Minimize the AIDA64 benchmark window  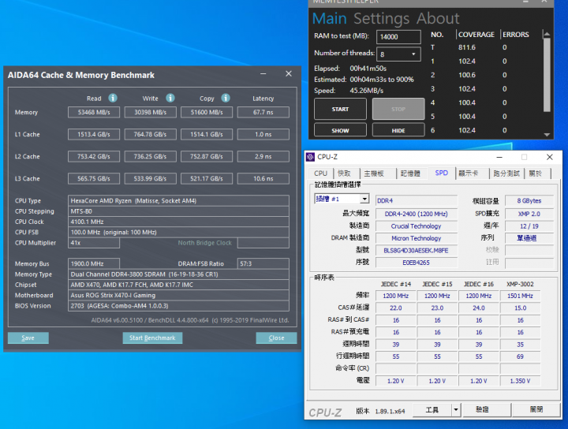point(263,74)
